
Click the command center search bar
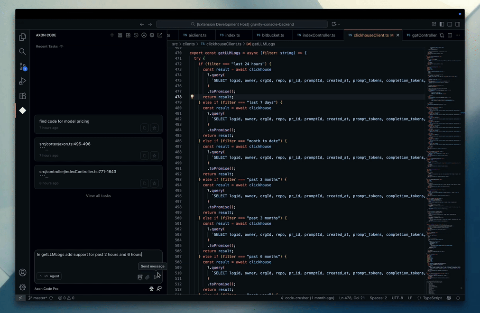coord(242,24)
